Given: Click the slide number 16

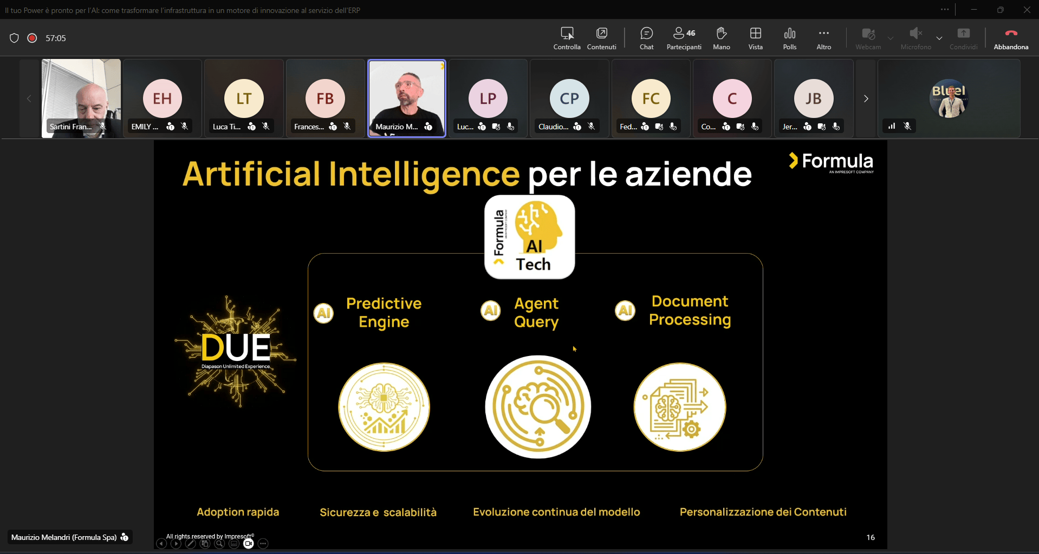Looking at the screenshot, I should tap(871, 537).
